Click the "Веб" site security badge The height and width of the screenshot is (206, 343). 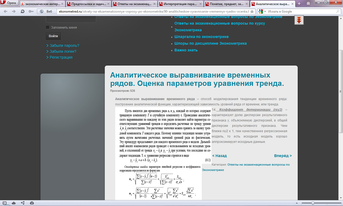(x=46, y=12)
